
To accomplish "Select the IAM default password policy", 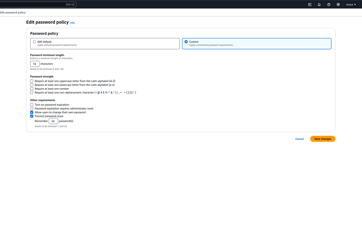I will tap(34, 42).
